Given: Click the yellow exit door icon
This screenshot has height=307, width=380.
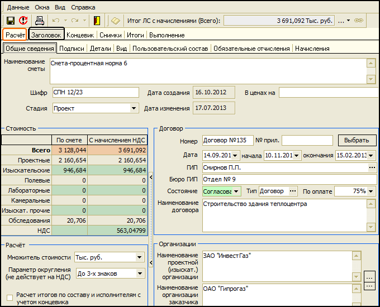Looking at the screenshot, I should point(97,21).
